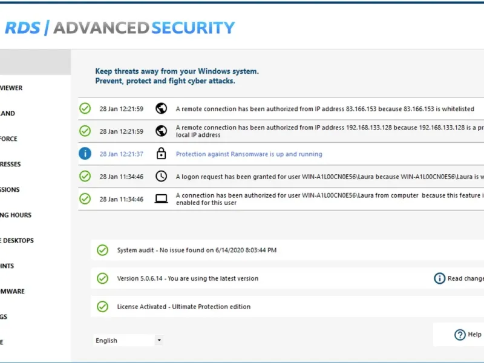Open the Ransomware sidebar section
Viewport: 484px width, 363px height.
coord(13,291)
